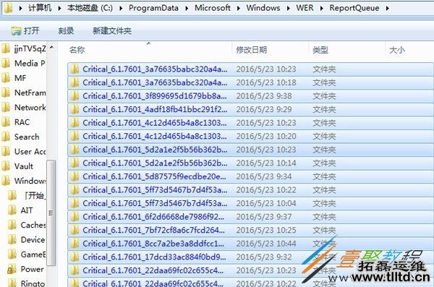Click the 打开 toolbar button

[x=25, y=30]
